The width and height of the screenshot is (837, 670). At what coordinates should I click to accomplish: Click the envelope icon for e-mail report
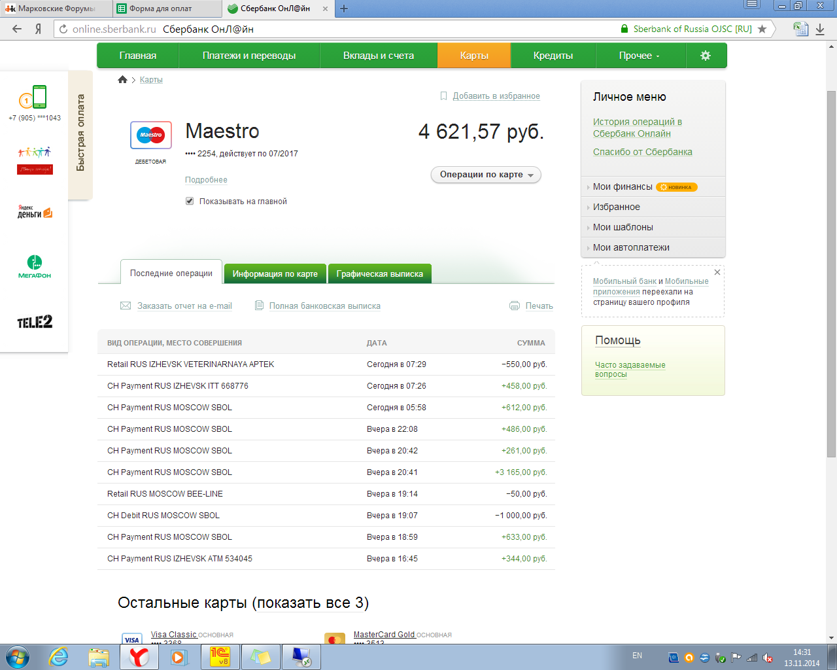tap(126, 306)
